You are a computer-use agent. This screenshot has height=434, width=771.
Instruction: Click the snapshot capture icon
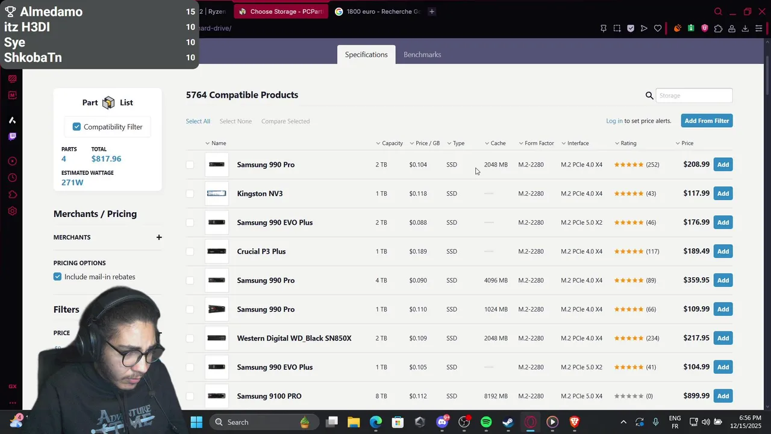pyautogui.click(x=617, y=28)
